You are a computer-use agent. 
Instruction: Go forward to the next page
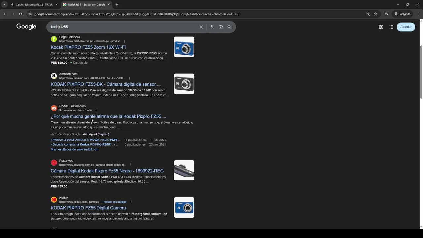(13, 14)
